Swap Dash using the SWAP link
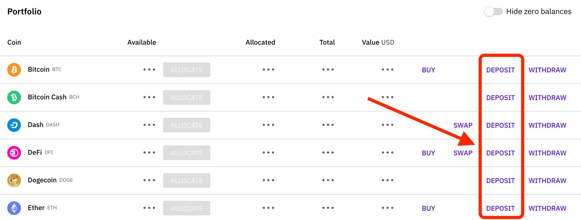Viewport: 581px width, 220px height. (463, 125)
